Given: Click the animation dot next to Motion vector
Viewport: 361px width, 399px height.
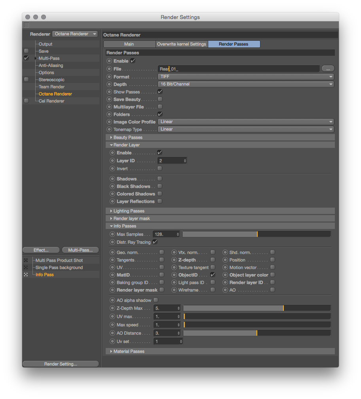Looking at the screenshot, I should pos(225,267).
